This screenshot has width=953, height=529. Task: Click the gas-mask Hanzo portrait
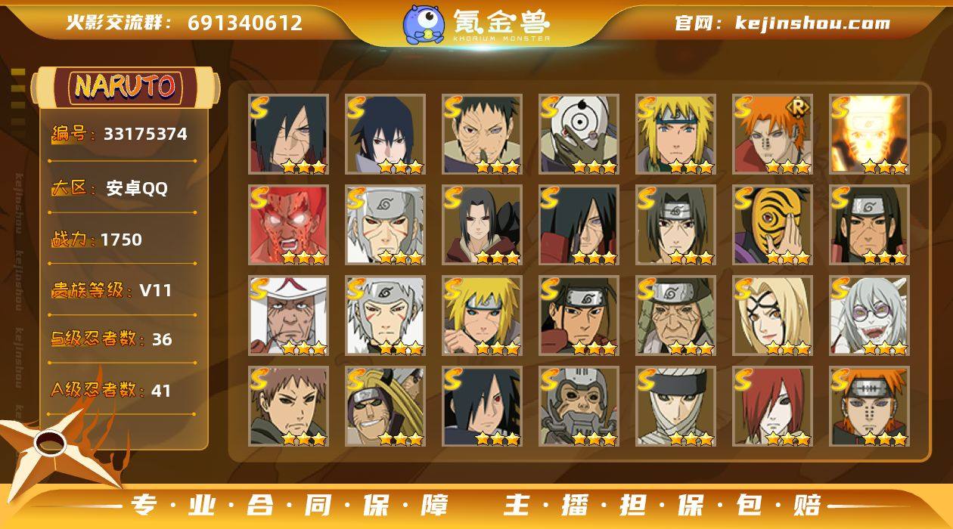coord(579,407)
